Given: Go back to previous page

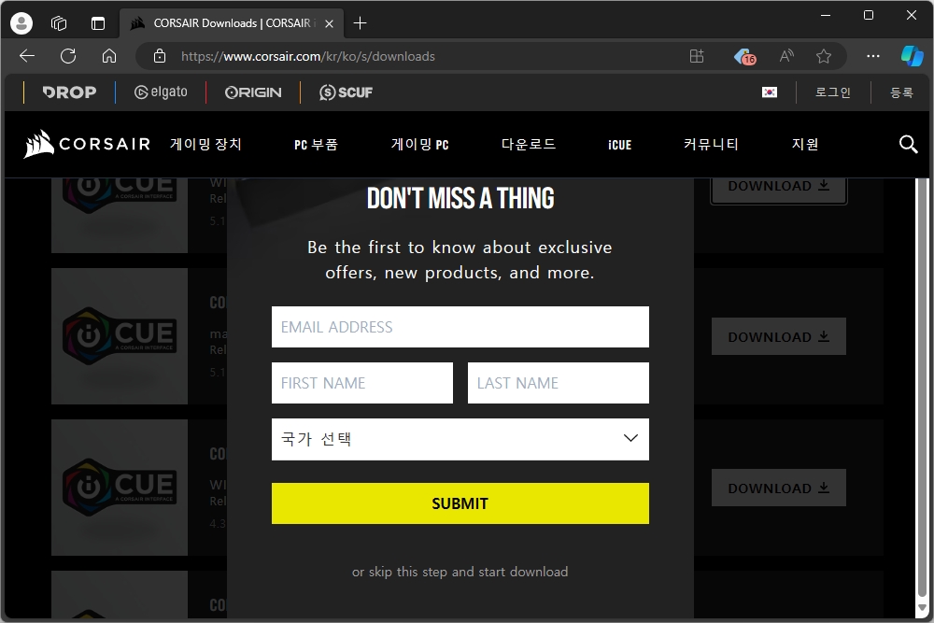Looking at the screenshot, I should [x=27, y=56].
